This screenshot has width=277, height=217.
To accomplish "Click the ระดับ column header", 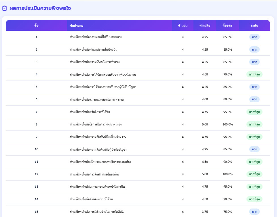I will pos(254,25).
